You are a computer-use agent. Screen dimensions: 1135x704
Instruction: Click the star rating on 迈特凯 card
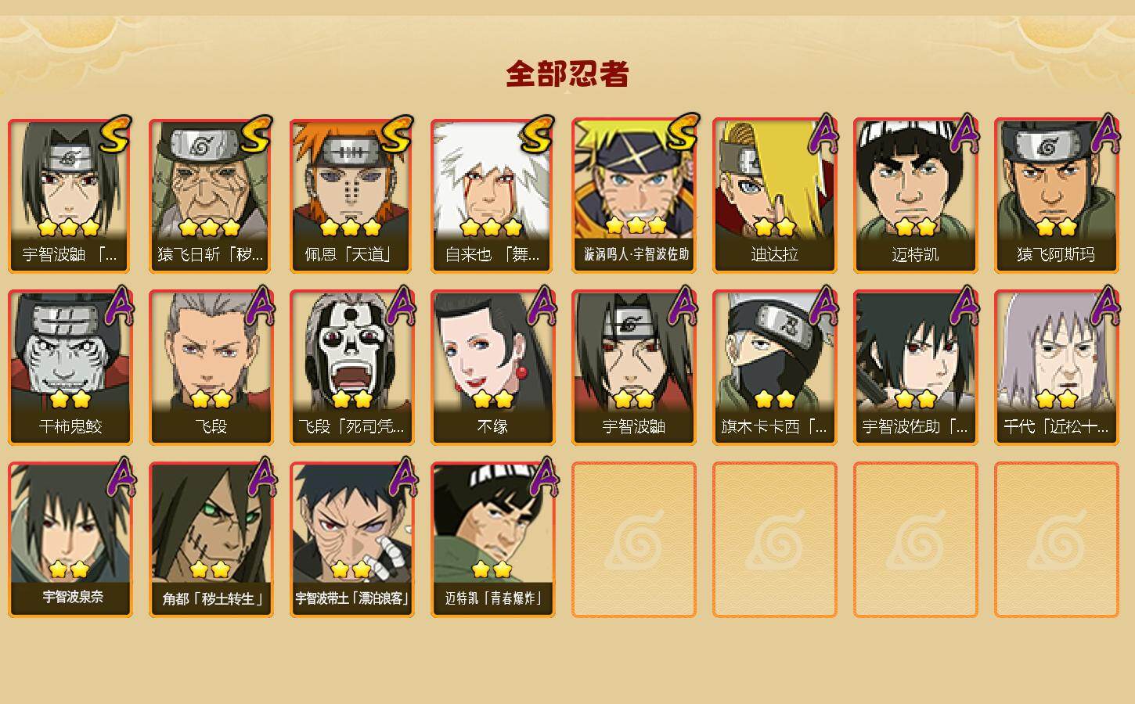pos(915,228)
